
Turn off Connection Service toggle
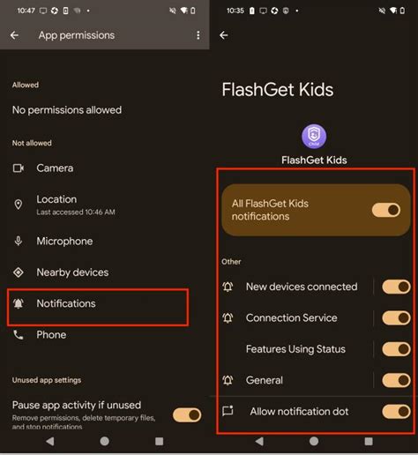396,317
